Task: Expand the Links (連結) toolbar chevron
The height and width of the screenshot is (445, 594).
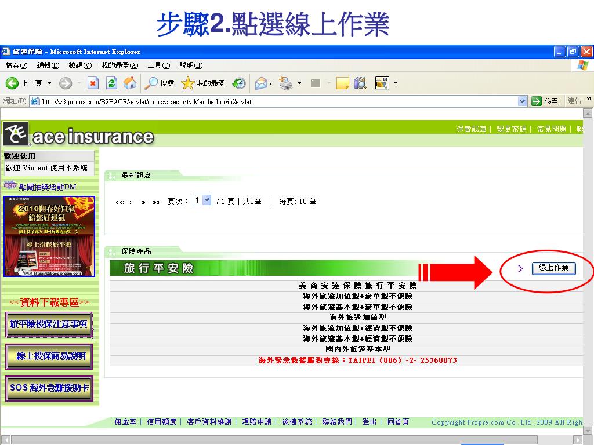Action: 589,99
